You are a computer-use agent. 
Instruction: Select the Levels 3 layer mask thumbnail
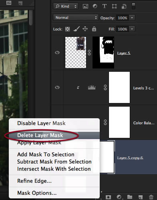point(119,87)
